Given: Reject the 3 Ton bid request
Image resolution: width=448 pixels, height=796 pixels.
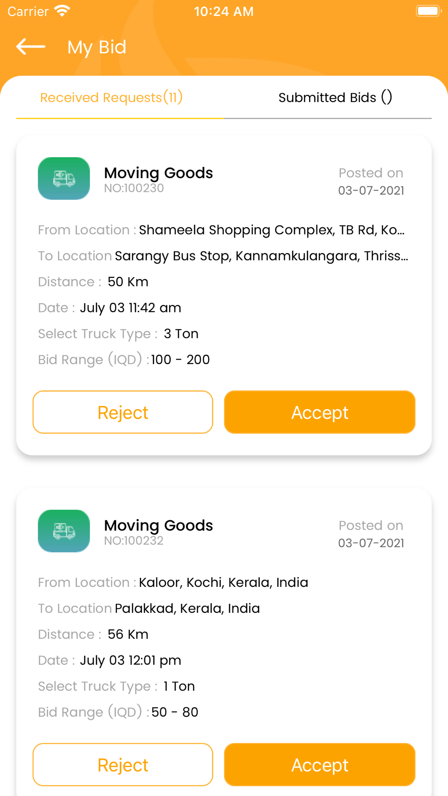Looking at the screenshot, I should point(123,412).
